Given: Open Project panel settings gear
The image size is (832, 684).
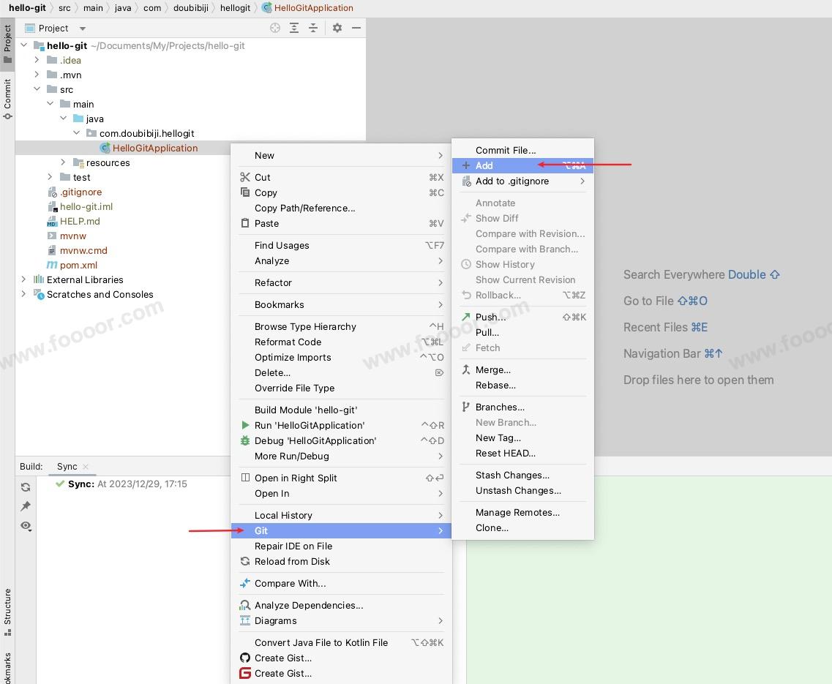Looking at the screenshot, I should click(x=337, y=28).
